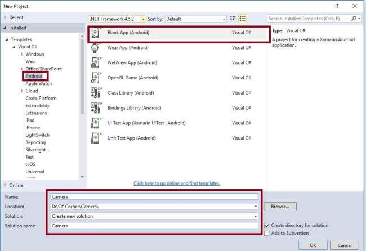The height and width of the screenshot is (251, 366).
Task: Select the Test category
Action: (x=30, y=157)
